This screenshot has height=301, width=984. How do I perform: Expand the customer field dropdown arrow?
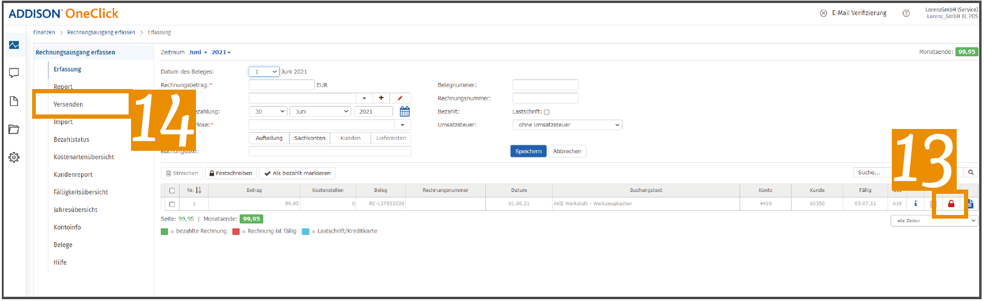click(x=364, y=98)
